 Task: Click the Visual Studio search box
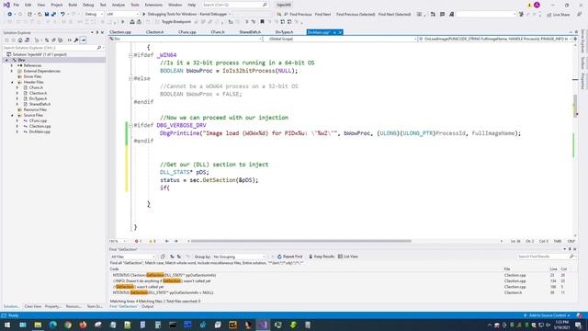point(234,5)
